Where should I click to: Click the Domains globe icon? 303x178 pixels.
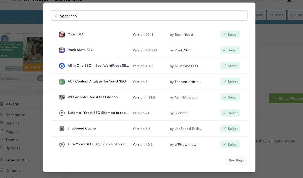point(2,170)
